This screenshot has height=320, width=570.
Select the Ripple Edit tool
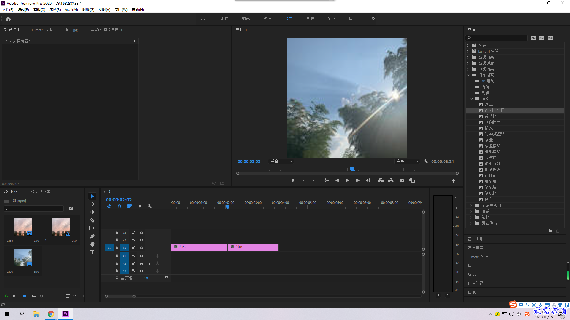pos(92,212)
